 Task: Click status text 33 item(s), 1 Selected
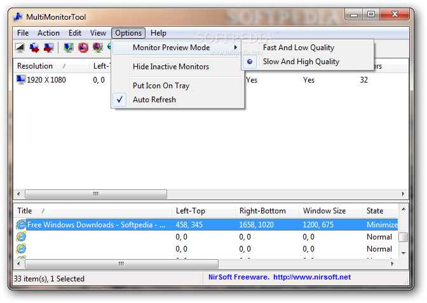coord(50,279)
